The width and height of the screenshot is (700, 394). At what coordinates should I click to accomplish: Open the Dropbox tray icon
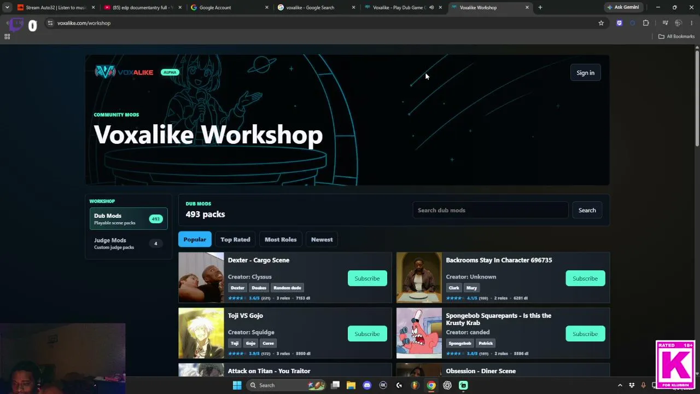[632, 385]
